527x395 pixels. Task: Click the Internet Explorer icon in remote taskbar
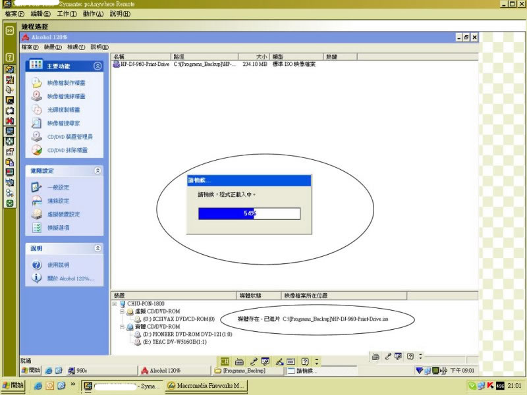point(49,371)
